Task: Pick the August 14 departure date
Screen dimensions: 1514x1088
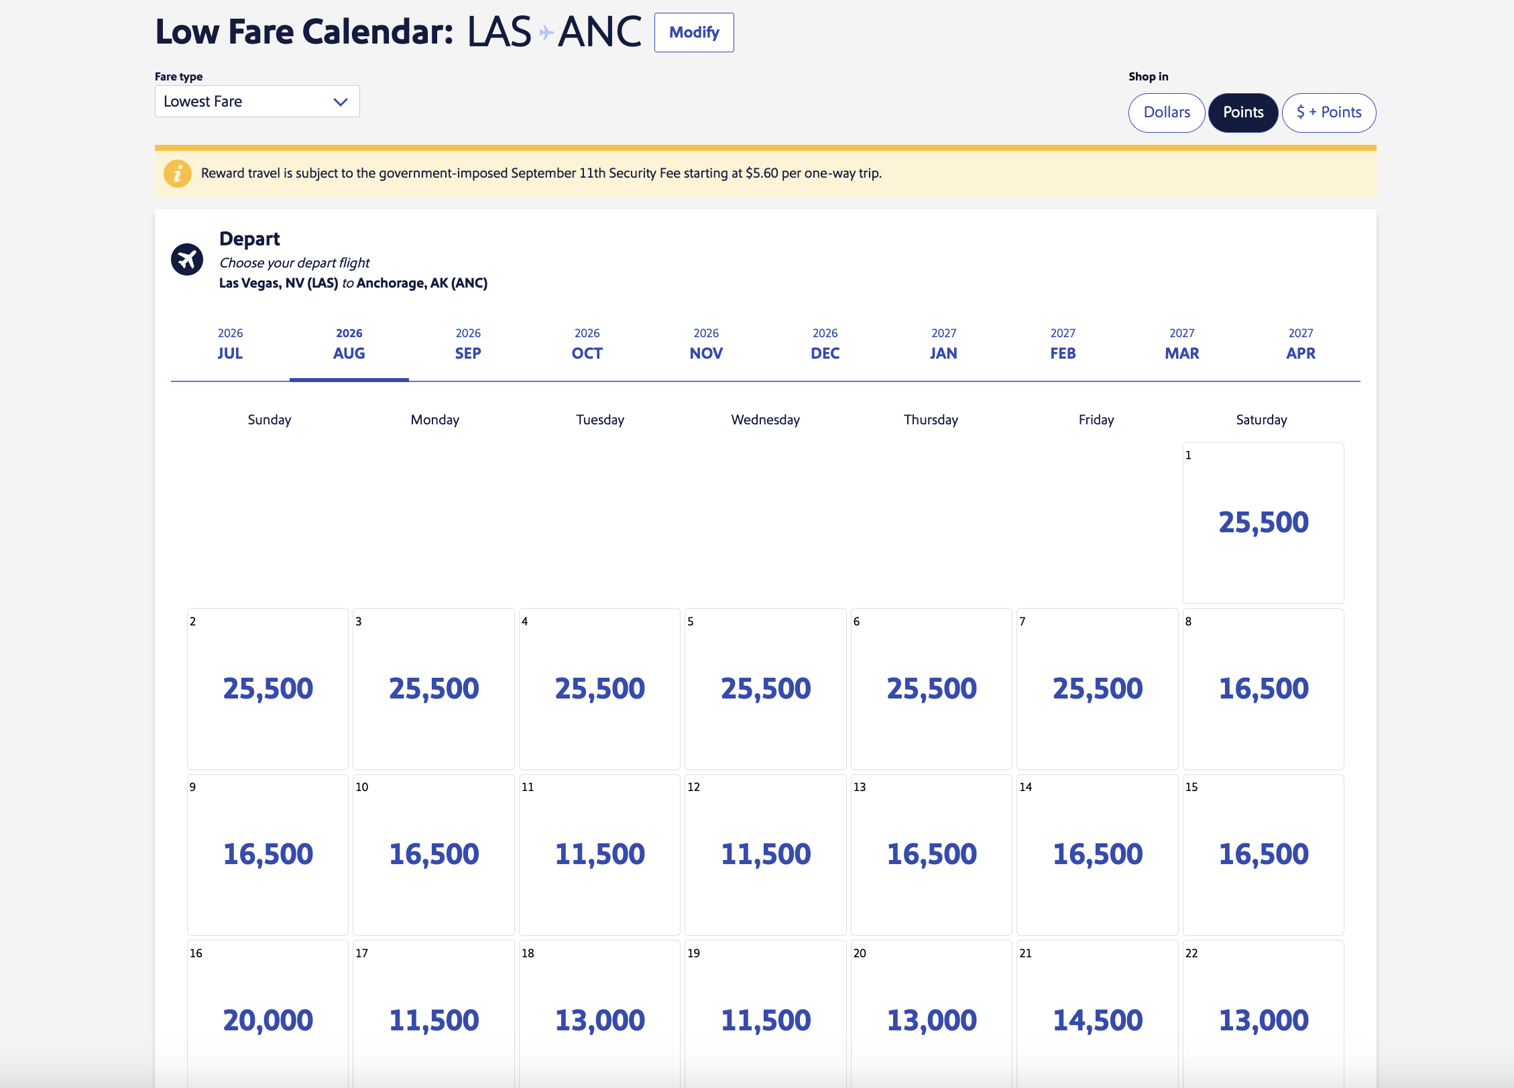Action: (x=1098, y=855)
